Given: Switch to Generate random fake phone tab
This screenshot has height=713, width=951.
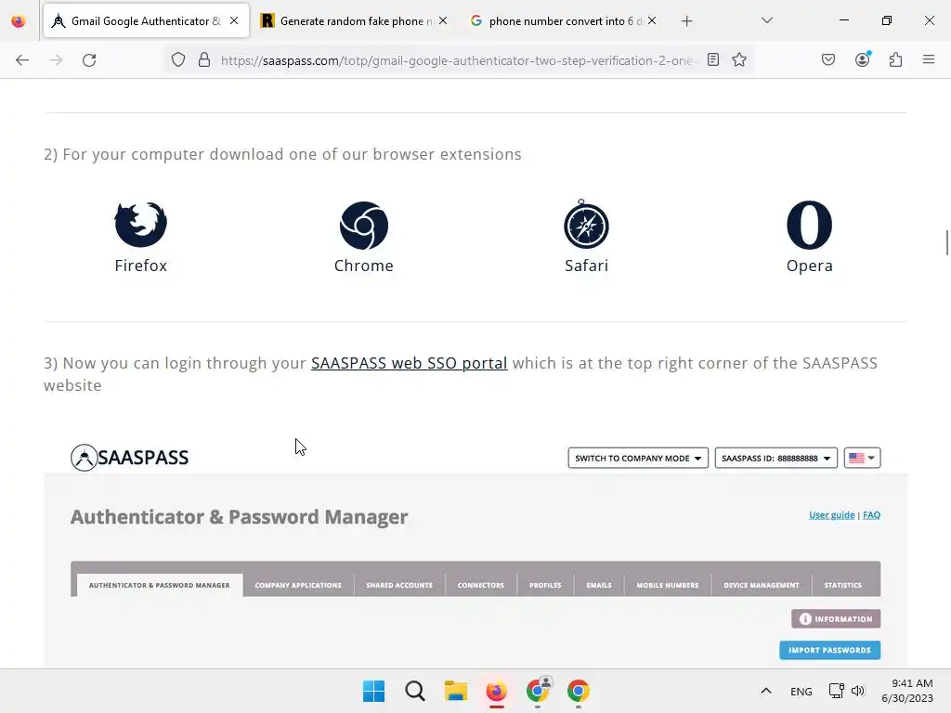Looking at the screenshot, I should tap(355, 21).
